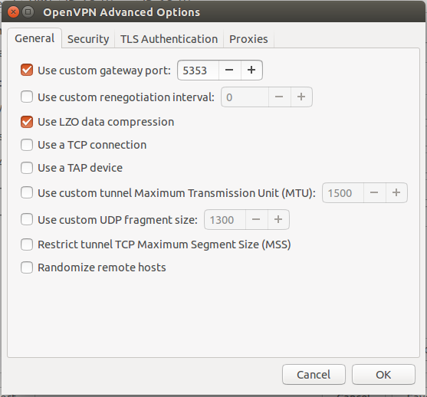427x397 pixels.
Task: Go to the Proxies tab
Action: pyautogui.click(x=248, y=39)
